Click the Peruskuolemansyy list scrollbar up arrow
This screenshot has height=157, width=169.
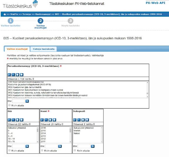point(147,83)
